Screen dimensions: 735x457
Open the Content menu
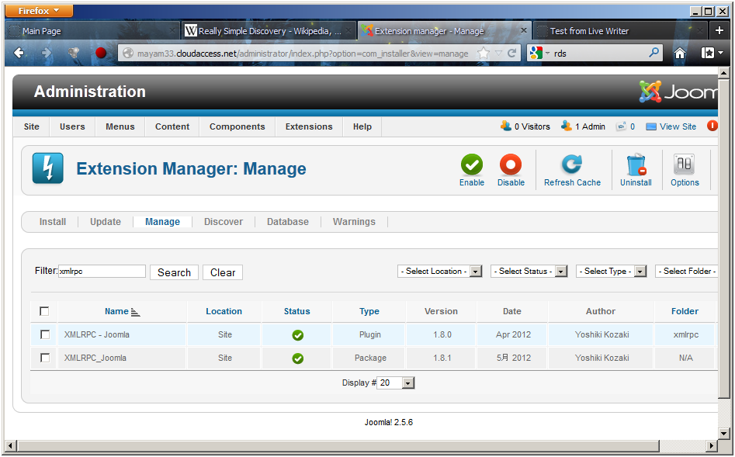[172, 126]
